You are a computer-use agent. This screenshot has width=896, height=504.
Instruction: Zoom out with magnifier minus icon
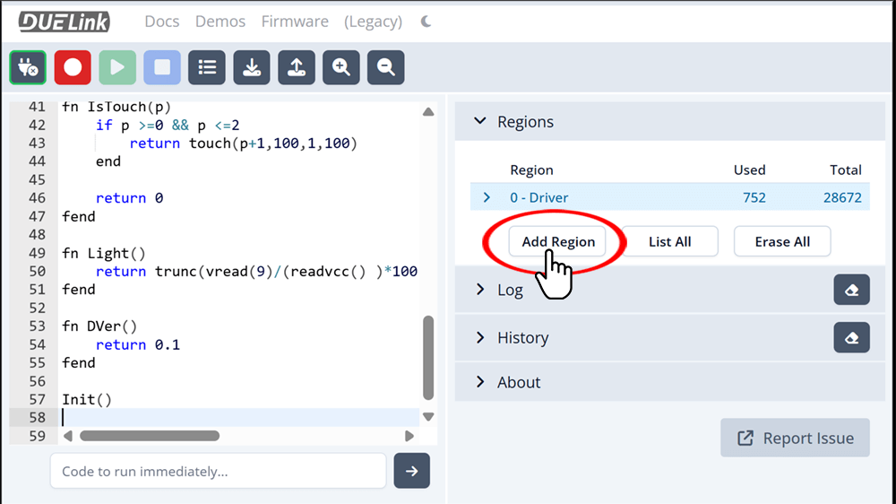click(386, 67)
